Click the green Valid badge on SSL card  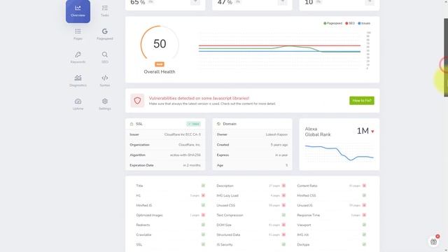[x=194, y=124]
